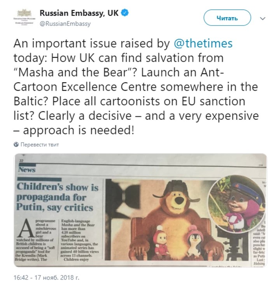Click the tweet timestamp 16:42 - 17 нояб. 2018
This screenshot has width=280, height=282.
pyautogui.click(x=46, y=277)
